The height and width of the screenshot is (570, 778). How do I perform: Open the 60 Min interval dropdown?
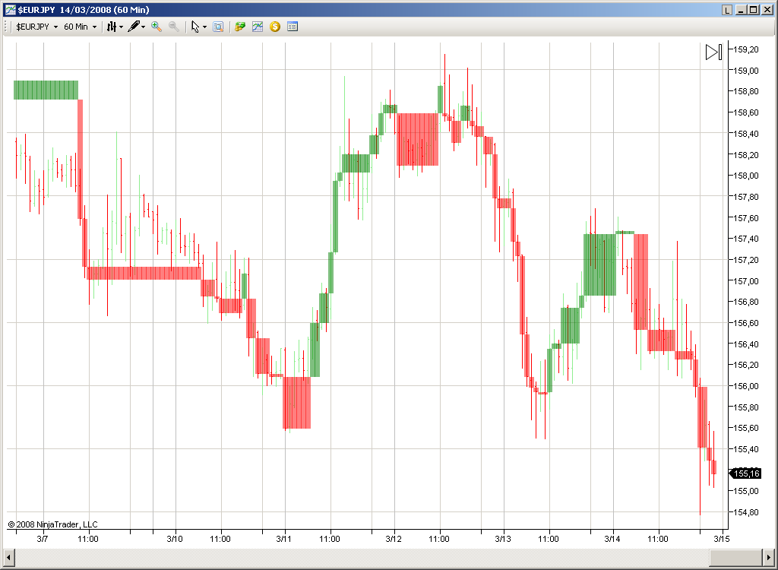coord(80,27)
